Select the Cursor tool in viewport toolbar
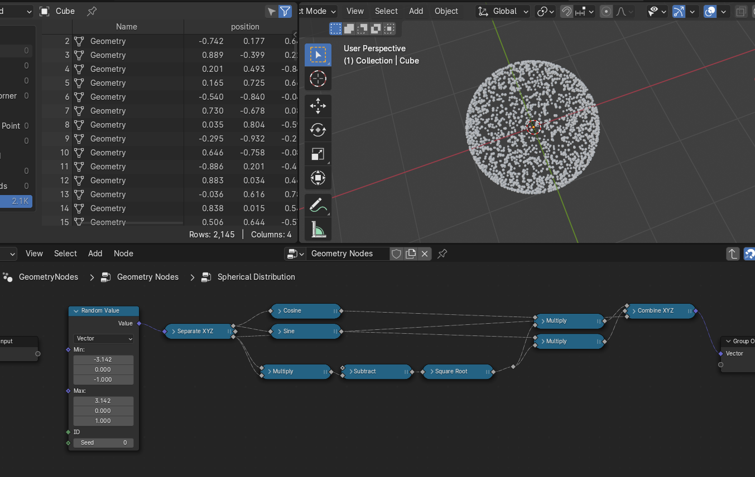The image size is (755, 477). pyautogui.click(x=318, y=79)
